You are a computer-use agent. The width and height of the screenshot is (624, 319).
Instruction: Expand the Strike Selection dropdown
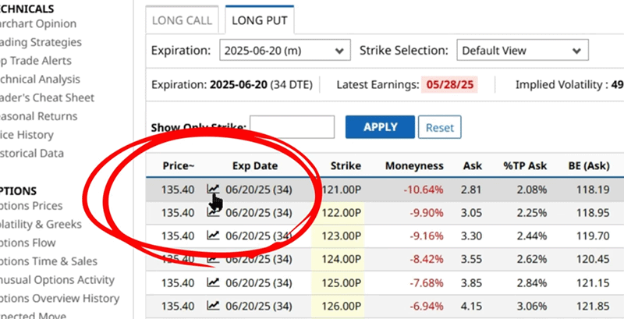click(x=522, y=50)
